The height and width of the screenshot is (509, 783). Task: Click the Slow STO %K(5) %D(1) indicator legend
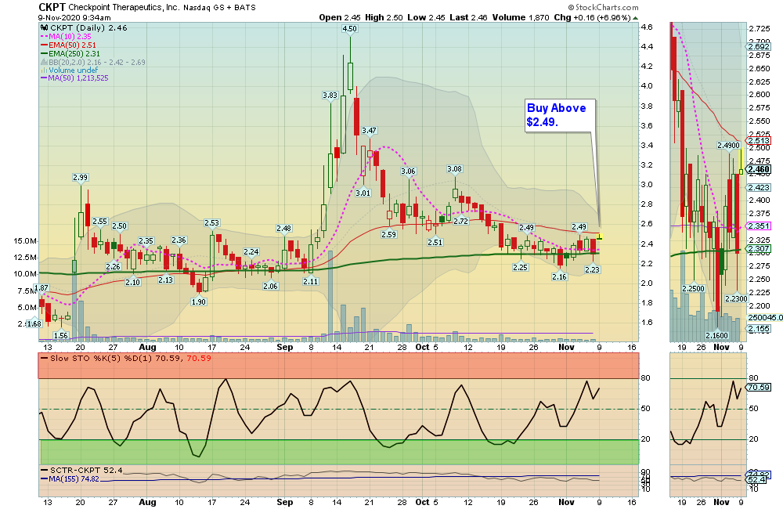click(126, 358)
